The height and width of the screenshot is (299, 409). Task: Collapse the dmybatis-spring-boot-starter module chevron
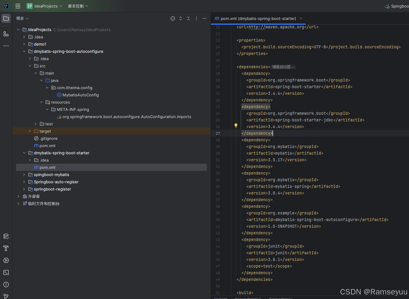[x=24, y=153]
